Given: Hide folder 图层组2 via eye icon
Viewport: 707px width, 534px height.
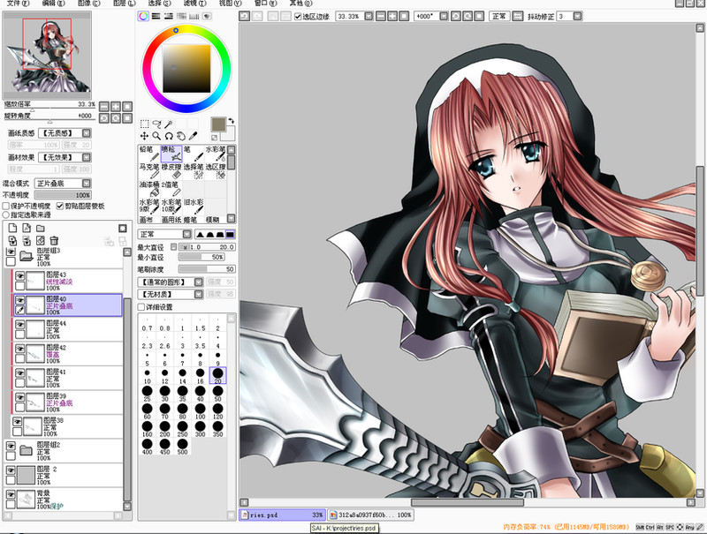Looking at the screenshot, I should 11,446.
